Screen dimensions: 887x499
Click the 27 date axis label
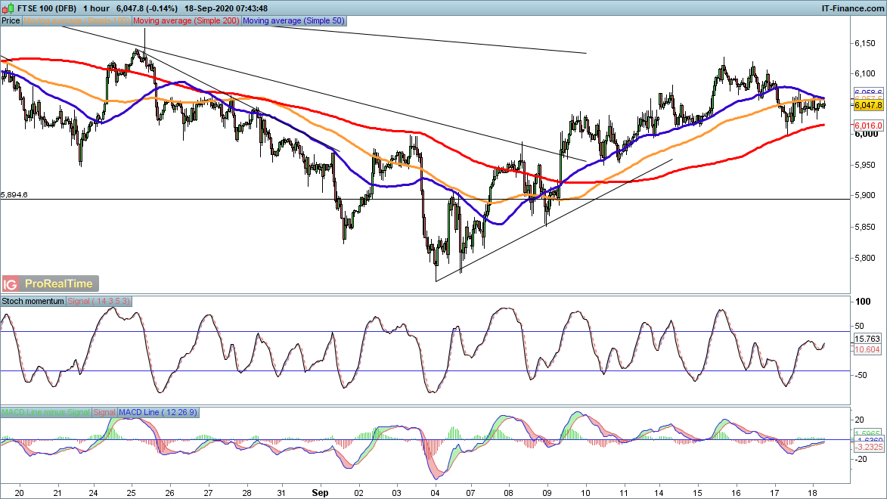tap(208, 493)
